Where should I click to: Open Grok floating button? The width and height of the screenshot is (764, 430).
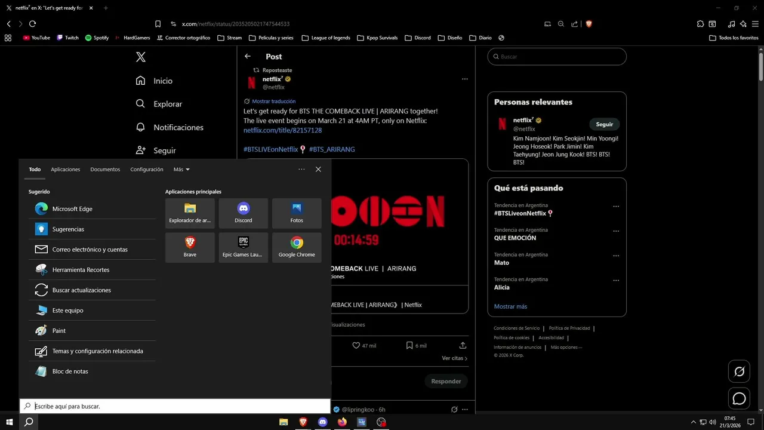(739, 371)
